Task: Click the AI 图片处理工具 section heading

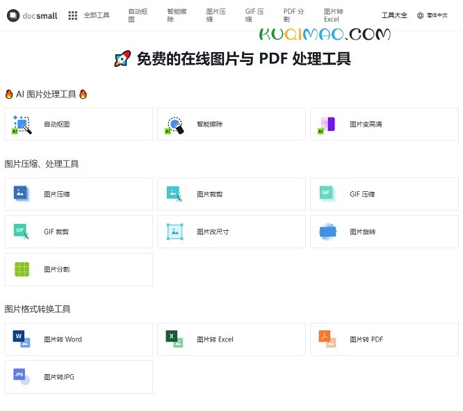Action: point(46,95)
